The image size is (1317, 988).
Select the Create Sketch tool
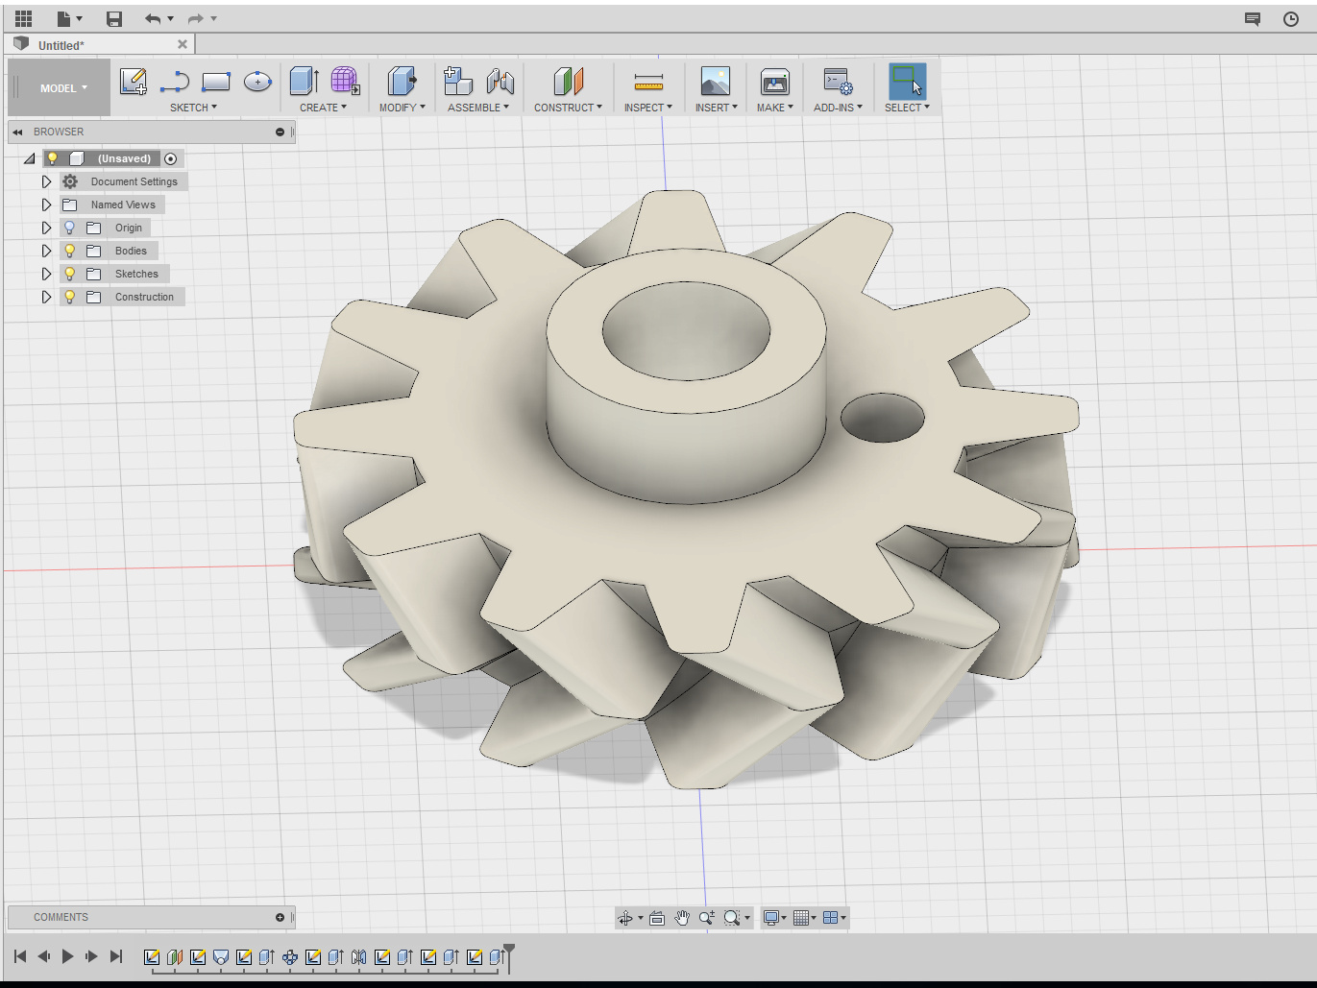pos(134,82)
